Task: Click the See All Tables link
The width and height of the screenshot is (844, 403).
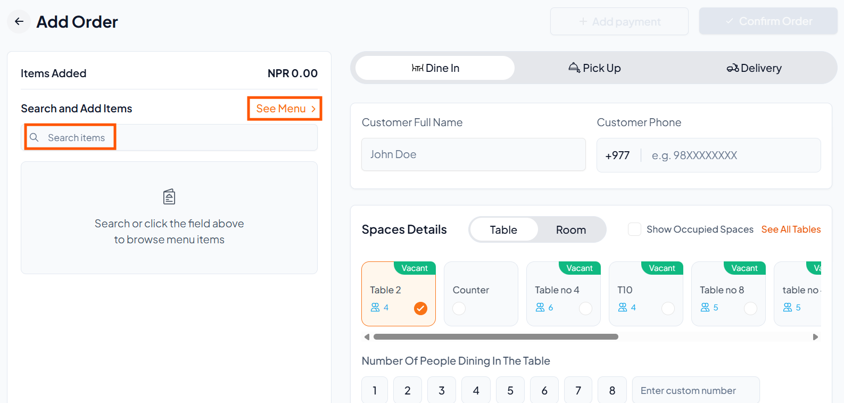Action: point(791,229)
